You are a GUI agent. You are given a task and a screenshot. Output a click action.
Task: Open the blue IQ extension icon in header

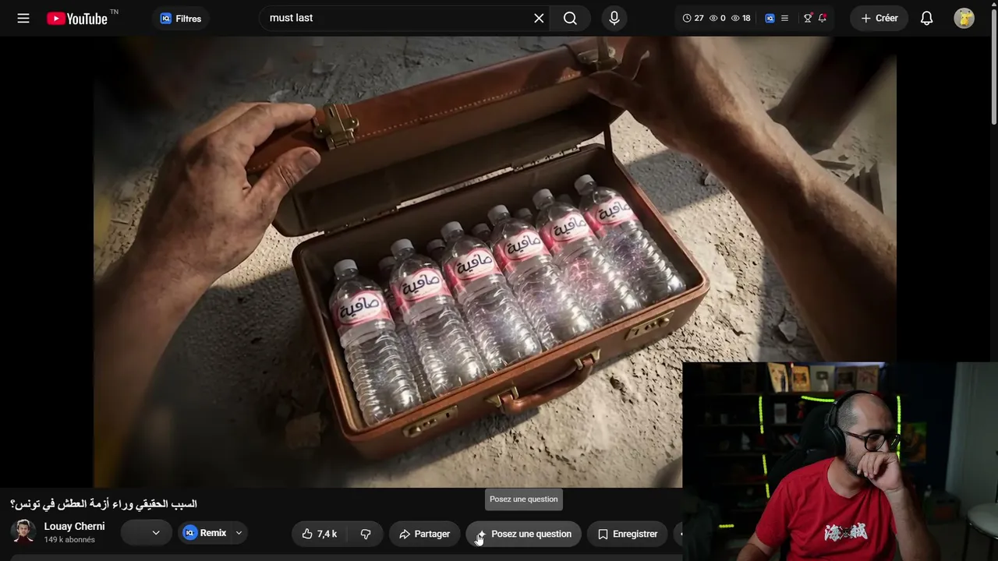pos(770,18)
